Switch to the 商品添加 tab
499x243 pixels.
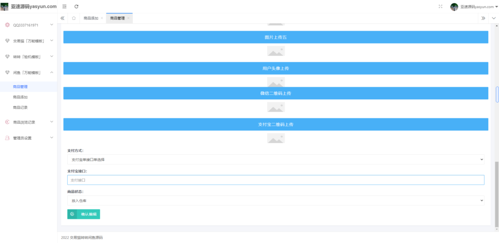pos(91,18)
